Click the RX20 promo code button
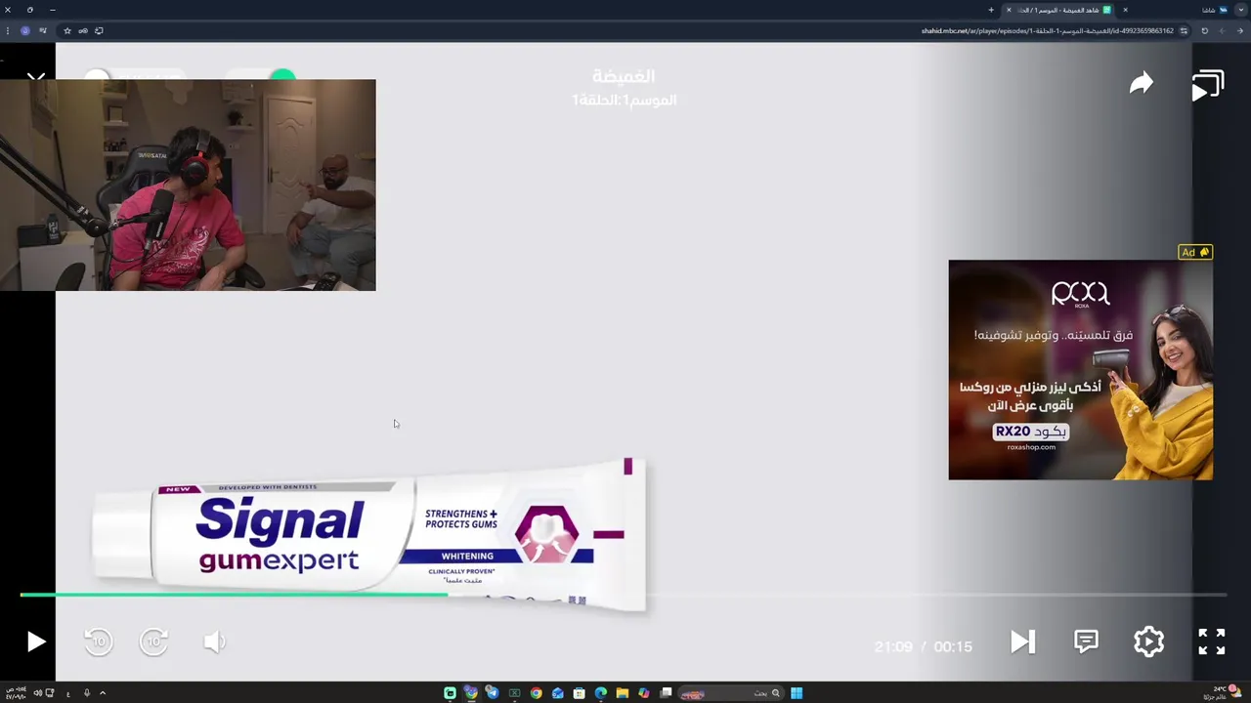 click(1030, 432)
